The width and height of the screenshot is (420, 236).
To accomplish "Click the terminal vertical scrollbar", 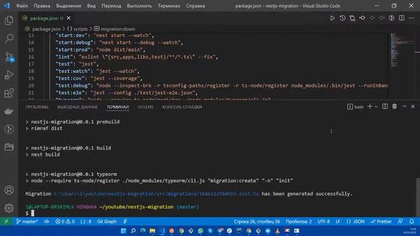I will pos(417,197).
